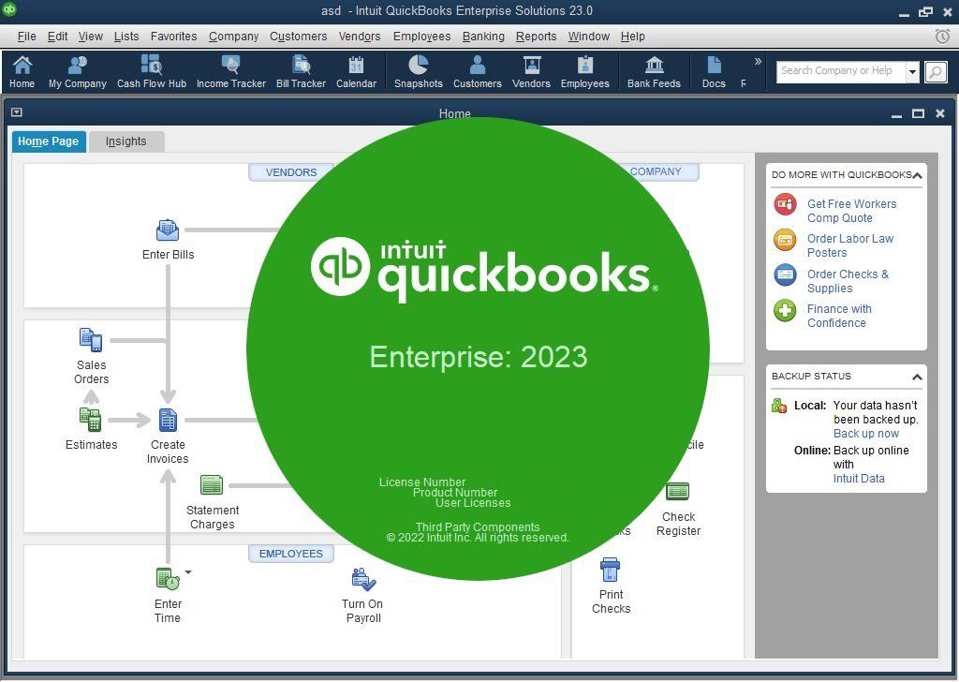Open Bill Tracker
This screenshot has width=959, height=682.
(x=301, y=71)
